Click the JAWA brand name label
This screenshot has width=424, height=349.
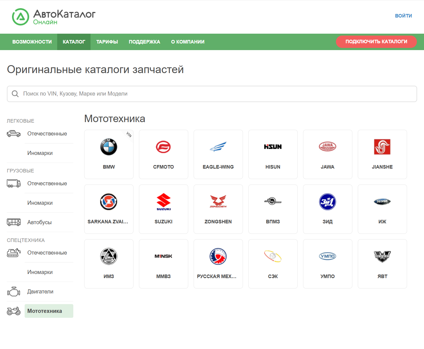[x=328, y=167]
